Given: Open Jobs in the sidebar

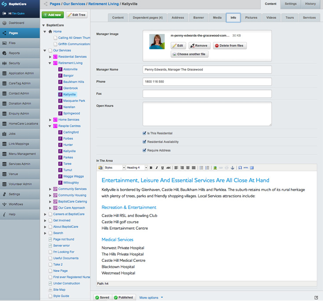Looking at the screenshot, I should coord(20,134).
